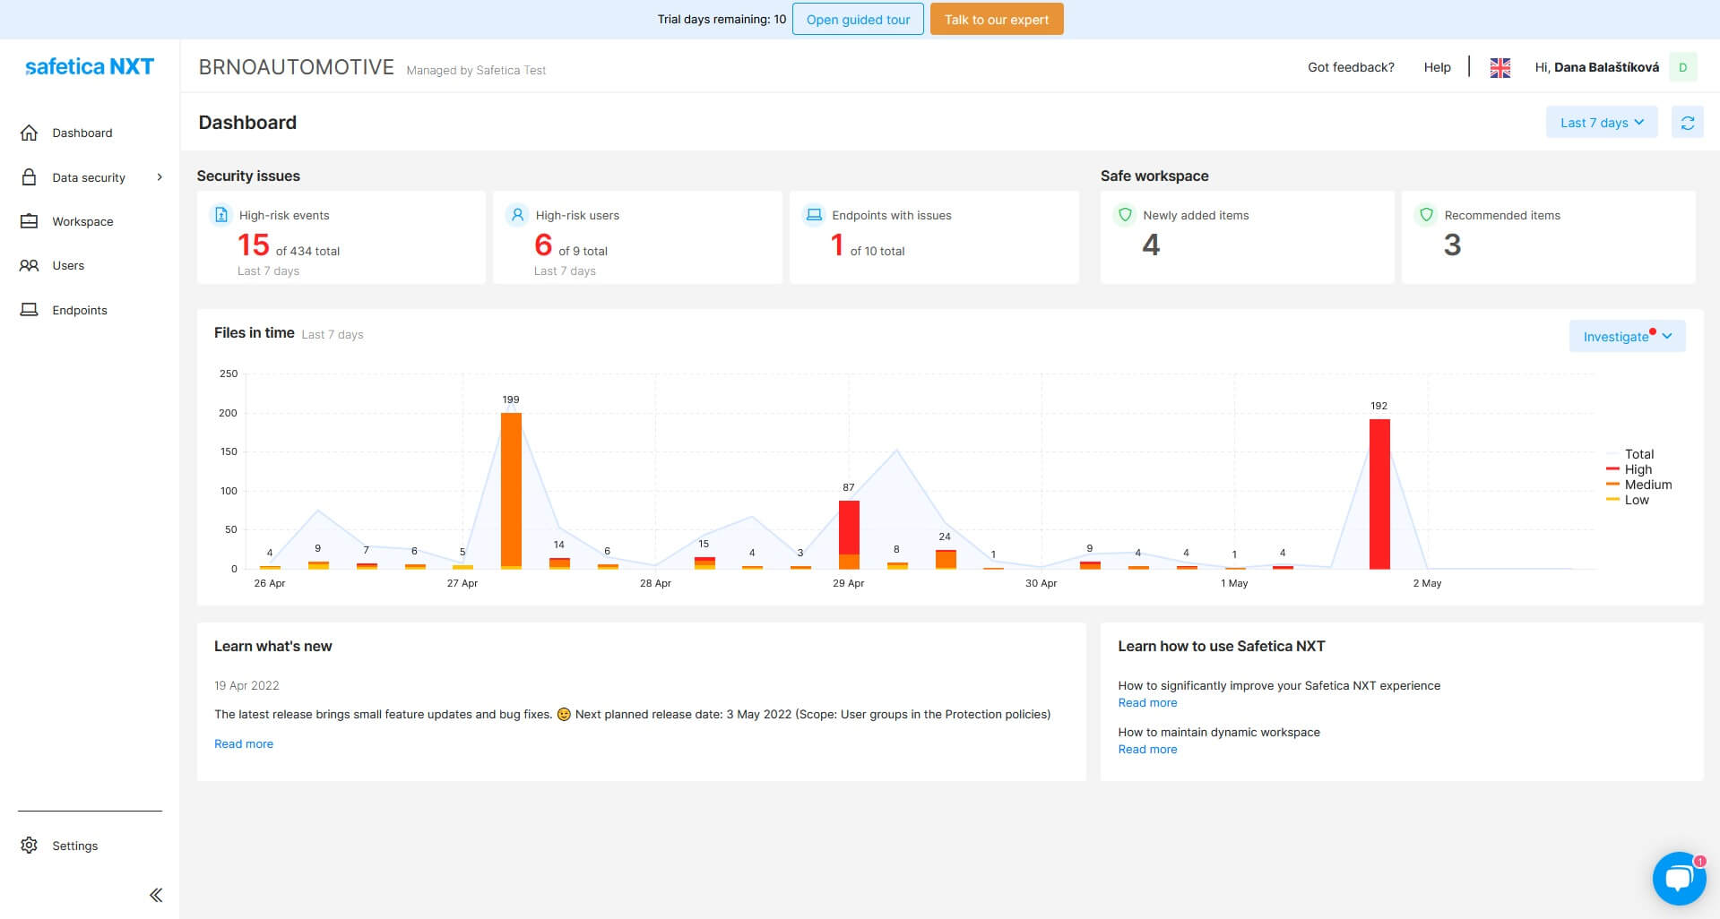This screenshot has width=1720, height=919.
Task: Click the Users people icon
Action: click(x=29, y=265)
